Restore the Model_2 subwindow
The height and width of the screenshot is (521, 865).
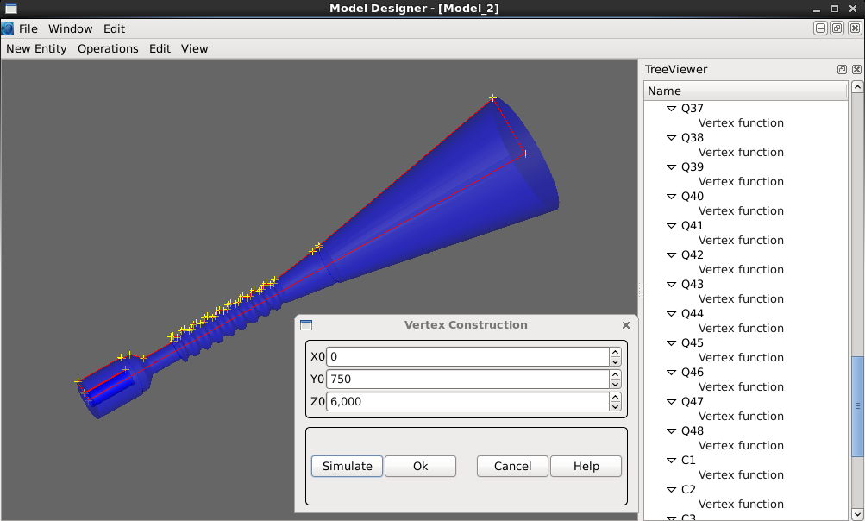pyautogui.click(x=837, y=28)
